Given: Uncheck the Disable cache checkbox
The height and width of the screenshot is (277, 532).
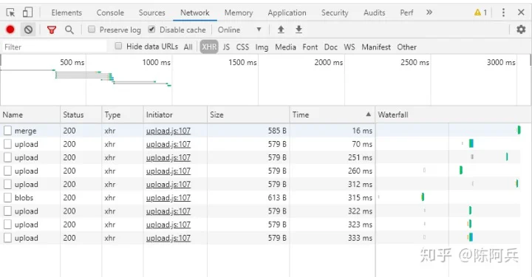Looking at the screenshot, I should pos(151,29).
